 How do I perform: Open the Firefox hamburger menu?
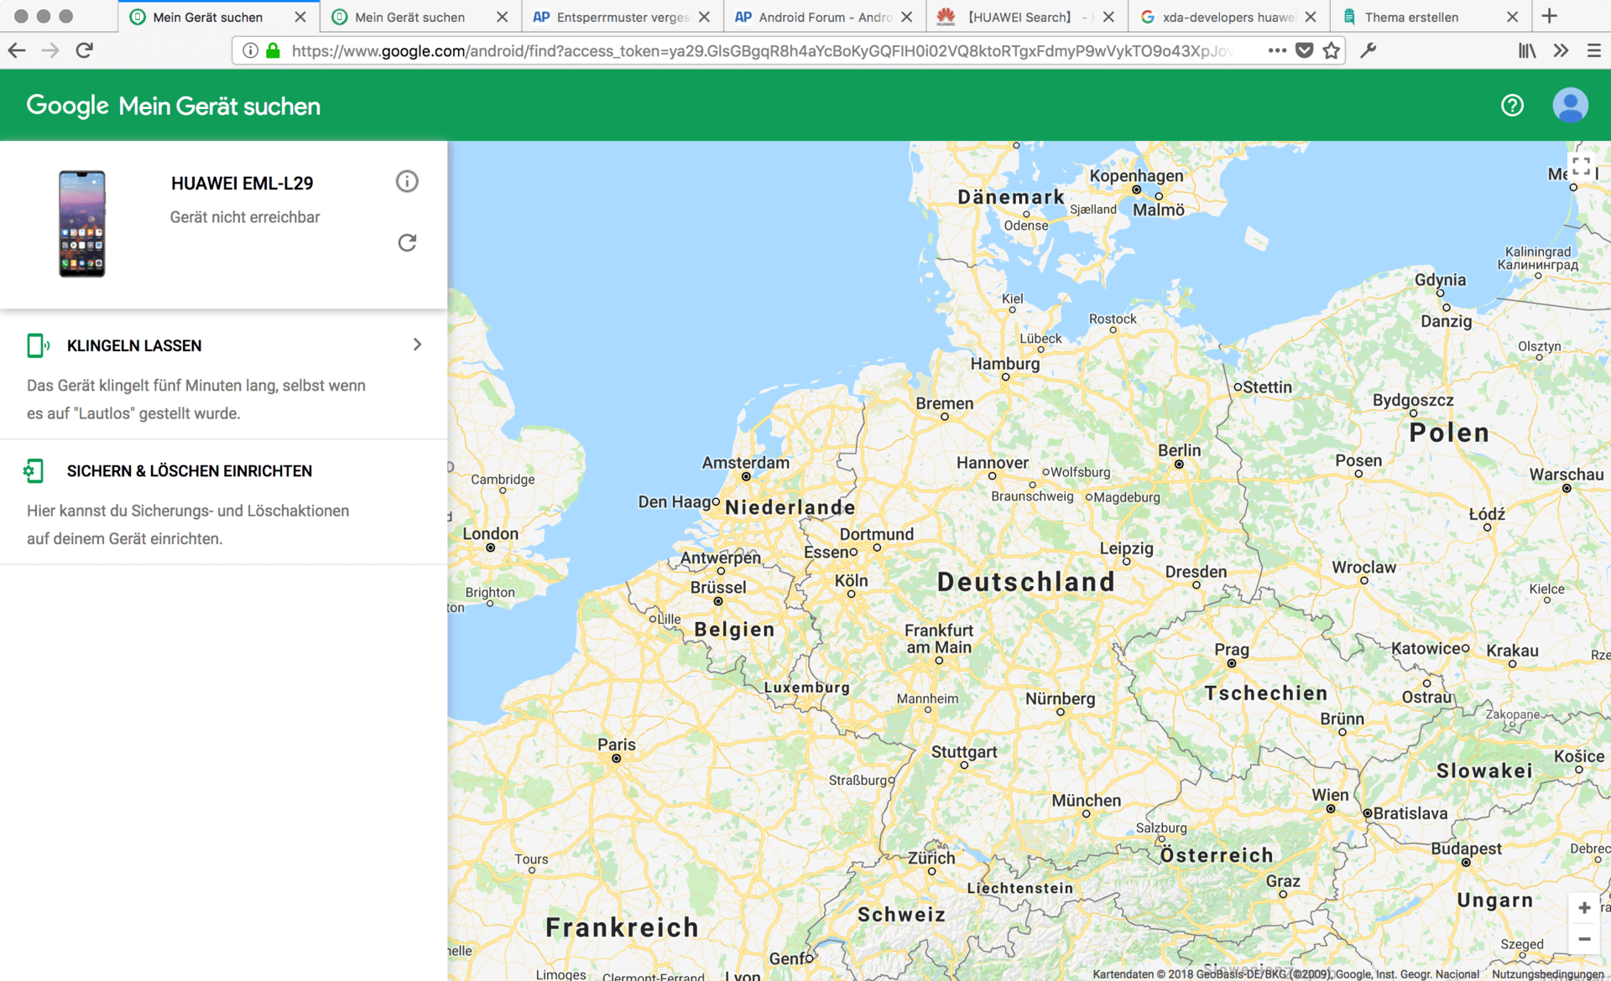tap(1594, 50)
